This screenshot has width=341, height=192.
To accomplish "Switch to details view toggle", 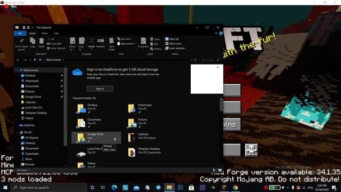I will [x=214, y=170].
